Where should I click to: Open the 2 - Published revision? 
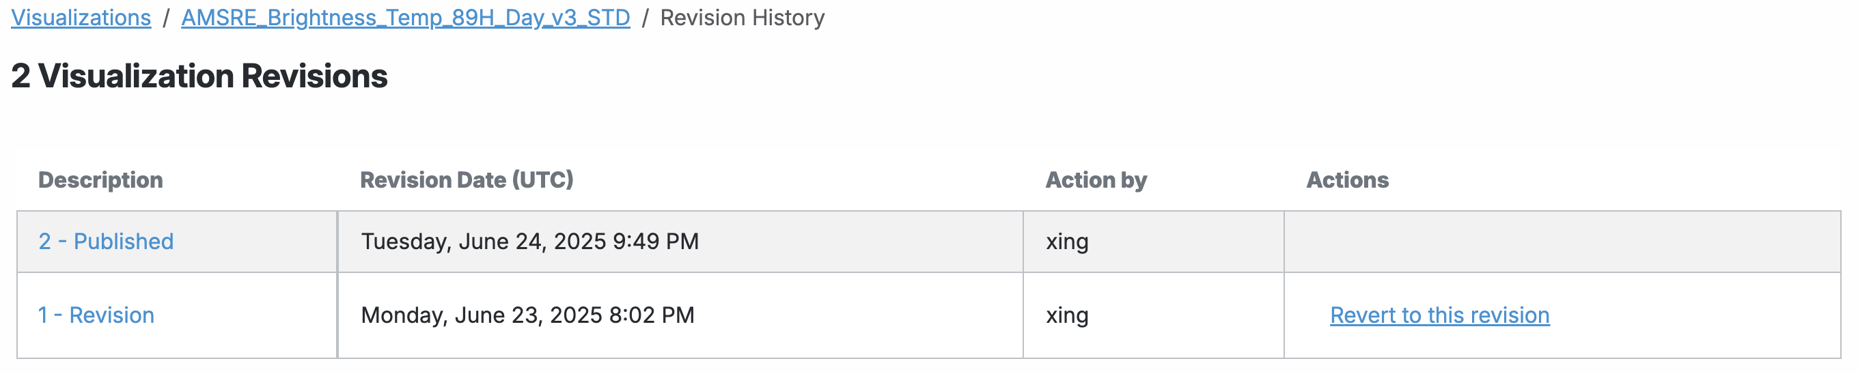(x=106, y=242)
